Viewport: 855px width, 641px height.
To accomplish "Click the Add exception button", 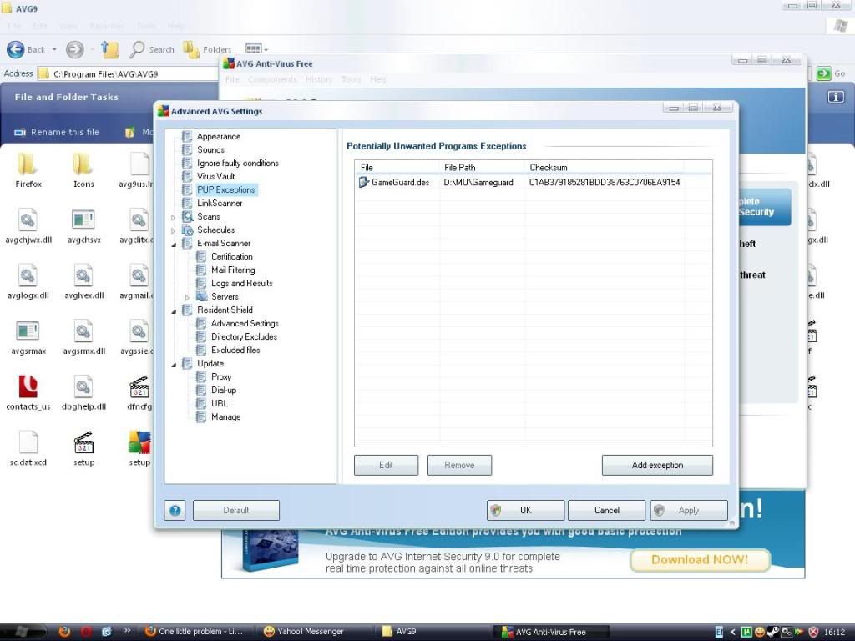I will [x=657, y=465].
